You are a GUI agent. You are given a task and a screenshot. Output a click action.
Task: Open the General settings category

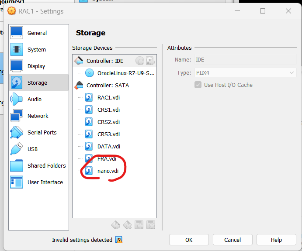[38, 33]
